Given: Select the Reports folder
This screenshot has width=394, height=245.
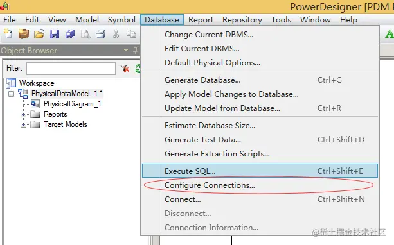Looking at the screenshot, I should (55, 114).
